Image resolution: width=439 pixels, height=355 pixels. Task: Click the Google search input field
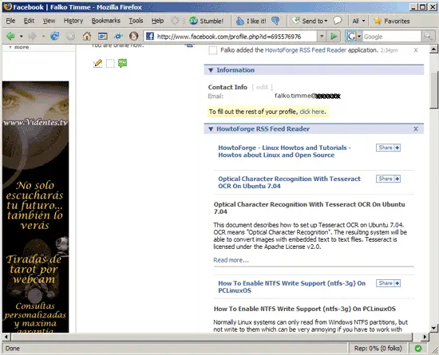[391, 37]
